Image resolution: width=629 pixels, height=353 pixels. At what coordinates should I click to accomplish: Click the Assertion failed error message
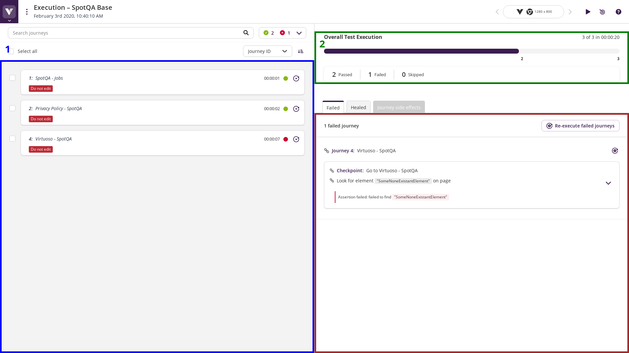pyautogui.click(x=393, y=197)
